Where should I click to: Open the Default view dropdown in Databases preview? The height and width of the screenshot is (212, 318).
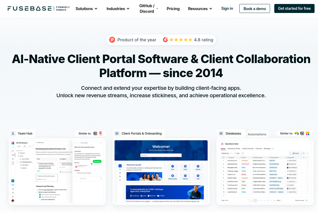click(x=227, y=153)
